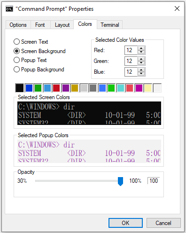Open the Font tab
Viewport: 186px width, 233px height.
(40, 25)
